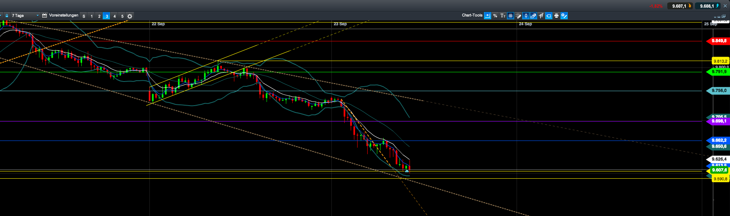The width and height of the screenshot is (730, 216).
Task: Close the chart with the X icon
Action: pyautogui.click(x=725, y=6)
